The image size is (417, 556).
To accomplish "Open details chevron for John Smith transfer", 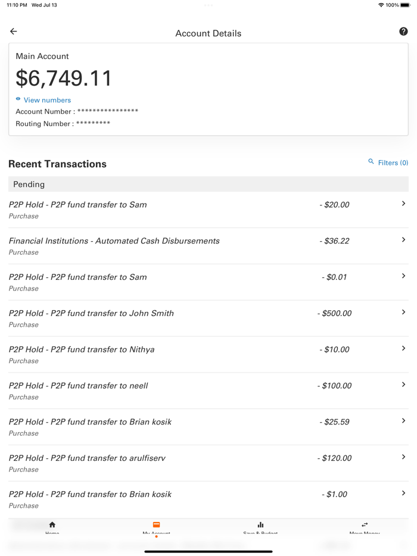I will tap(403, 312).
